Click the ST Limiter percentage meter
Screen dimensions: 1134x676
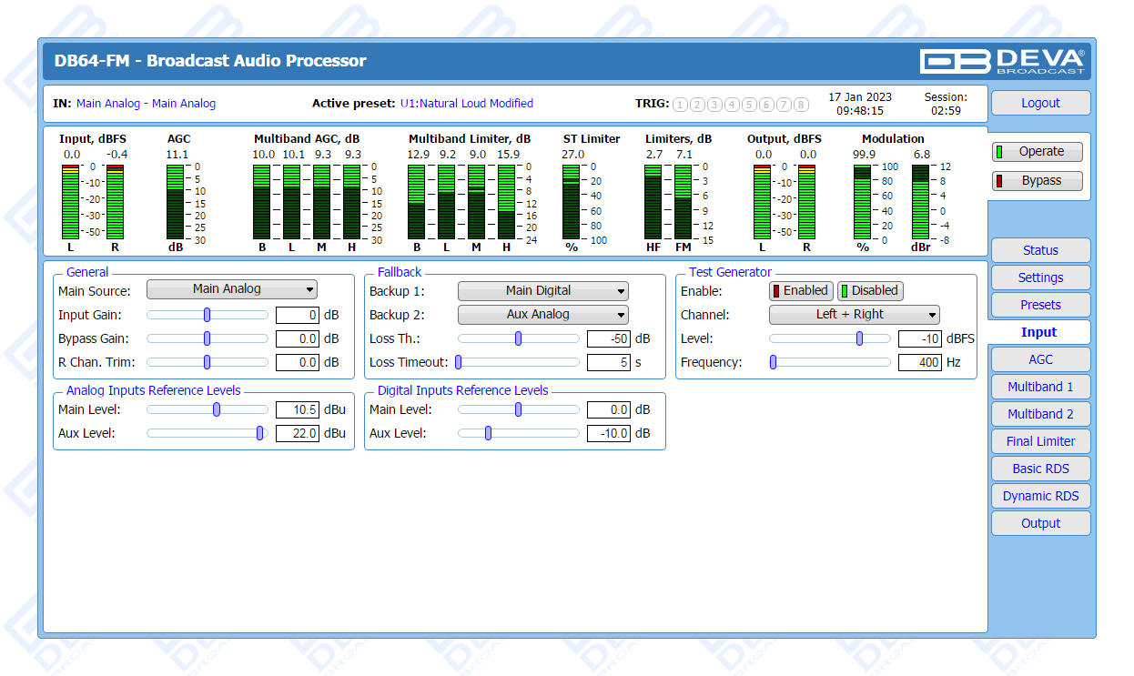(571, 201)
